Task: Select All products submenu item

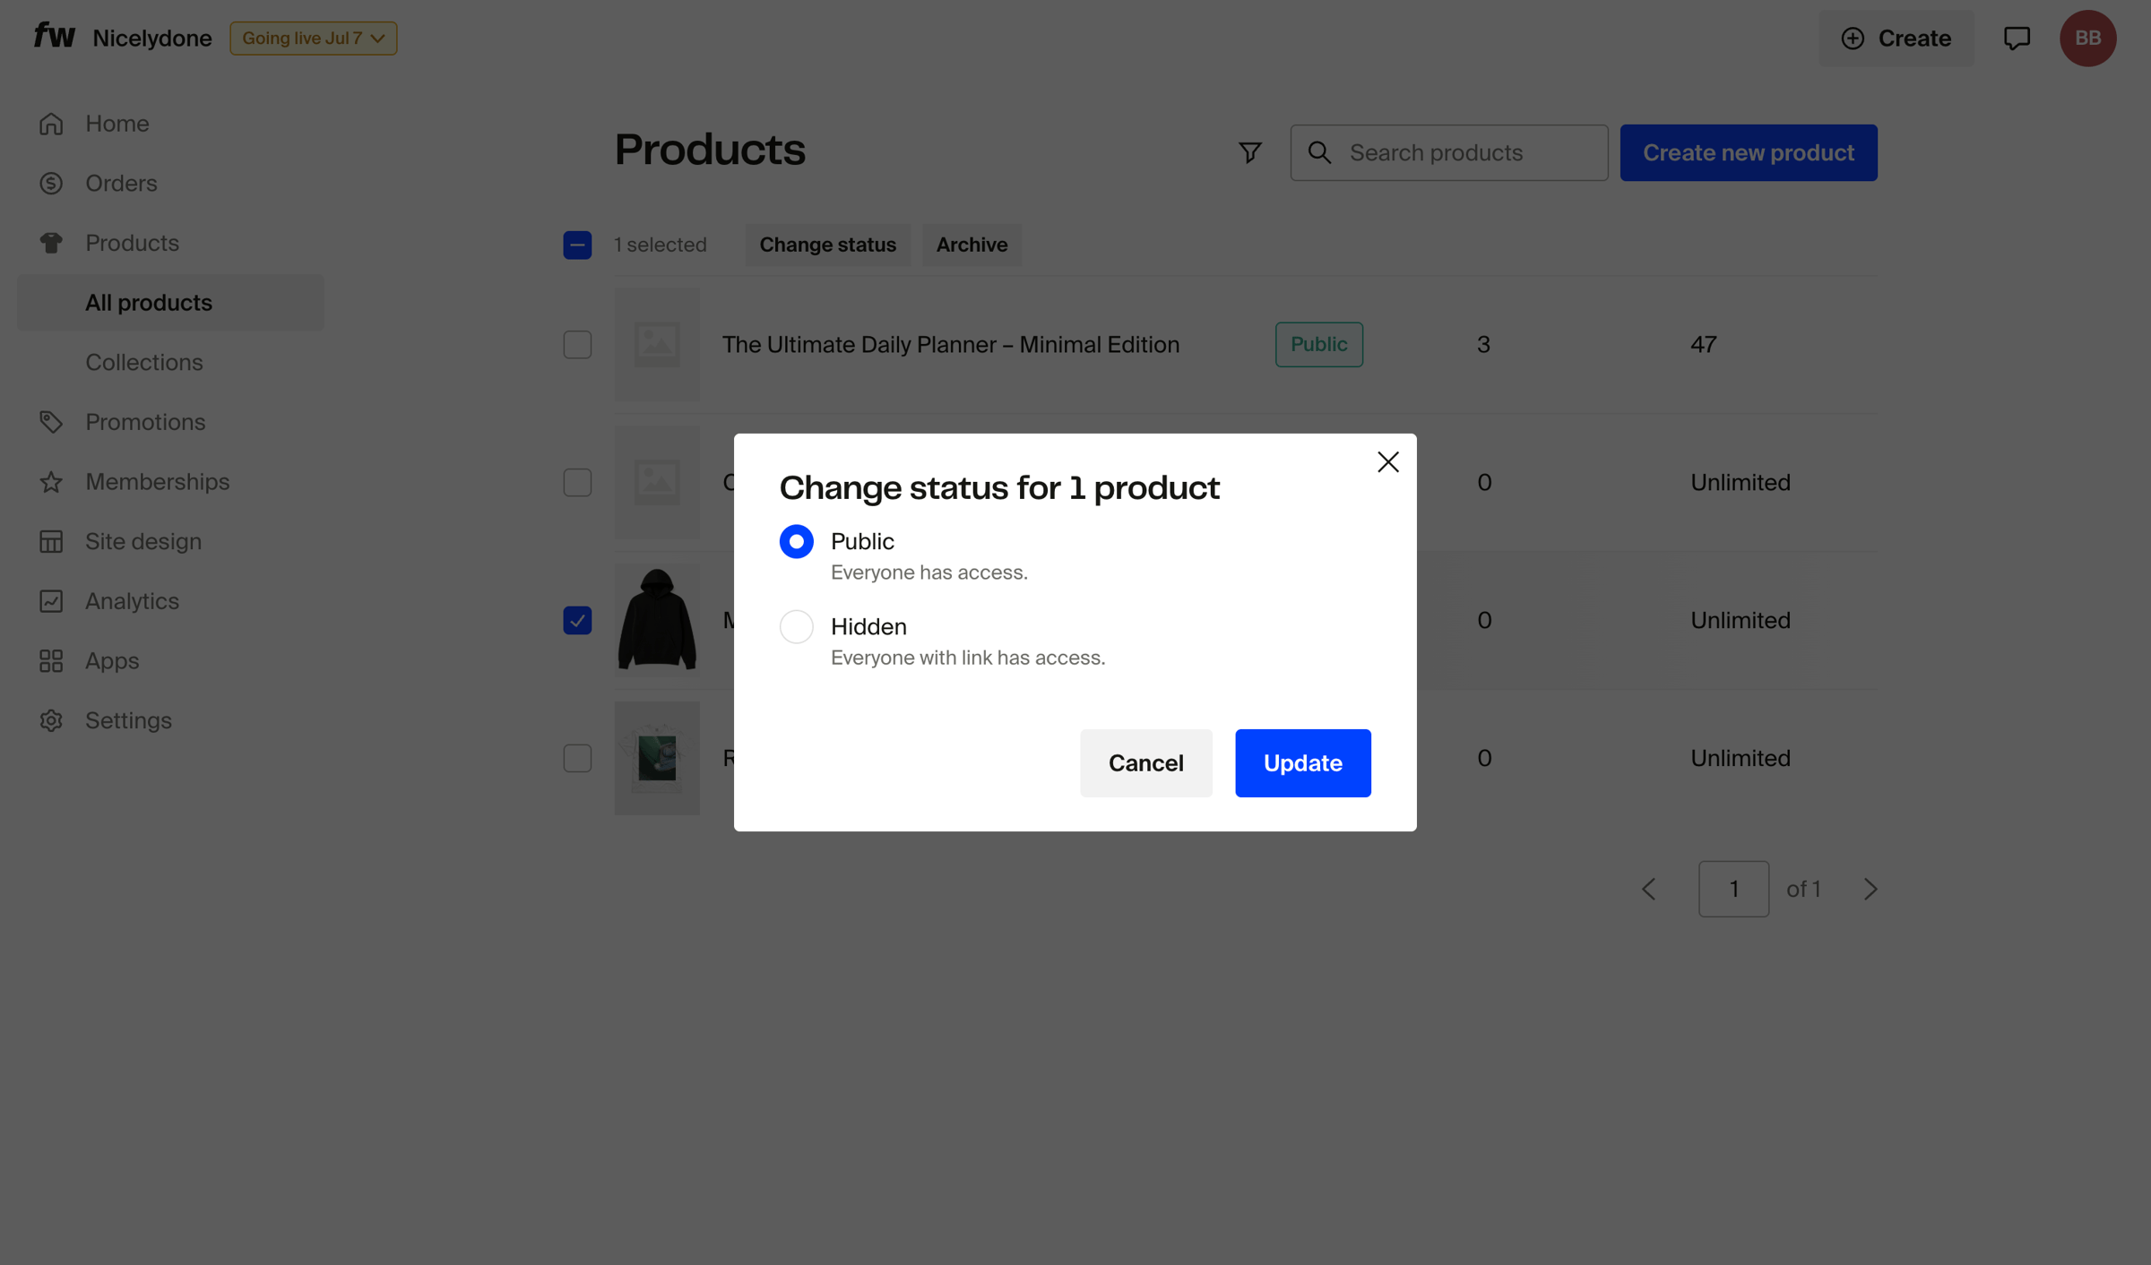Action: point(170,303)
